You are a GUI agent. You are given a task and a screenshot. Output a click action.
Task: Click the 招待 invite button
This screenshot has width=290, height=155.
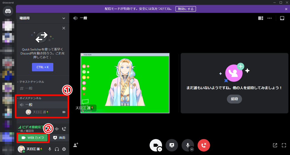[x=234, y=99]
